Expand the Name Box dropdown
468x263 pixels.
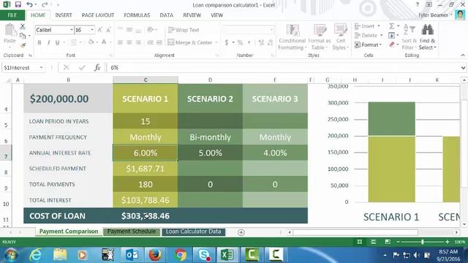[x=41, y=68]
